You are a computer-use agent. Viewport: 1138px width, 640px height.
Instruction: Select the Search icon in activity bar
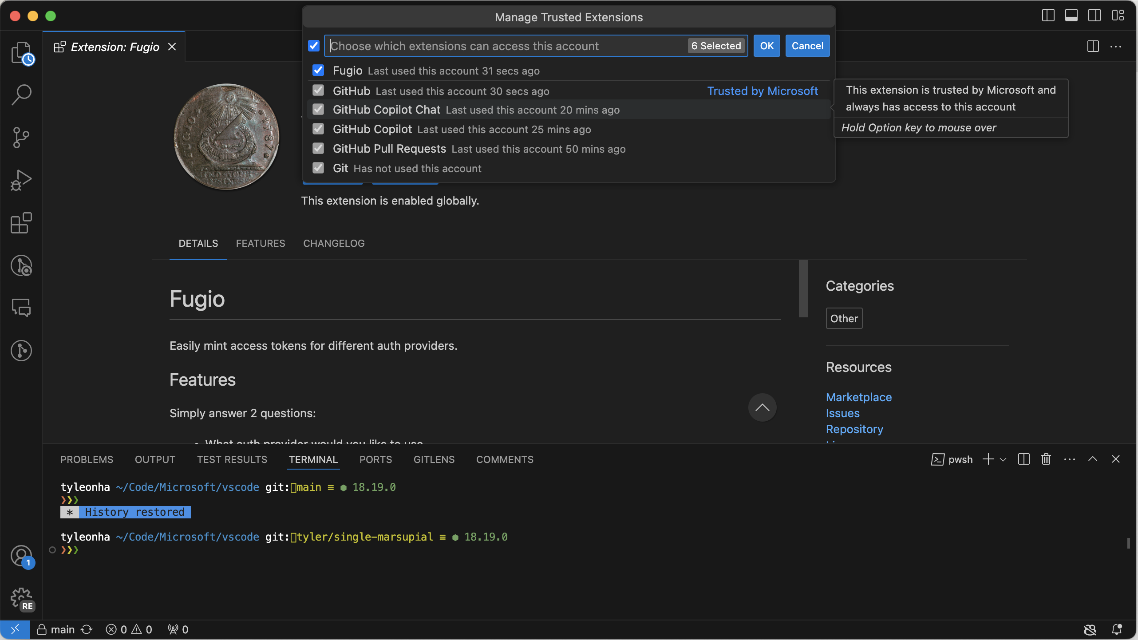(x=20, y=94)
